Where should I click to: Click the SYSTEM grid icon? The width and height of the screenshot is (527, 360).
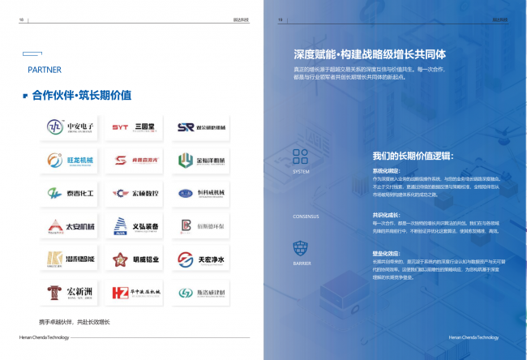click(300, 157)
